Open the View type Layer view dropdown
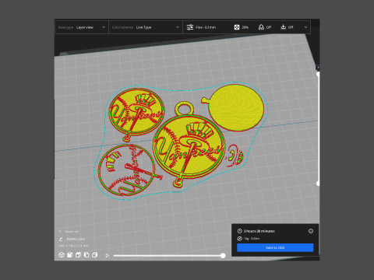Image resolution: width=374 pixels, height=280 pixels. click(82, 27)
